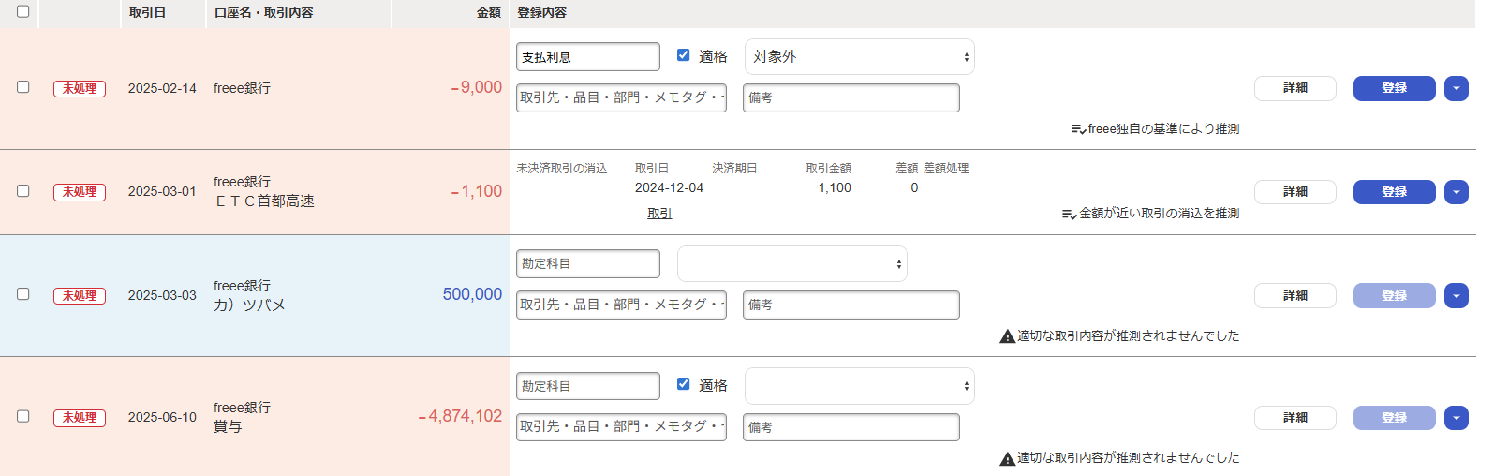Click the 未処理 badge on the 500,000 row
Viewport: 1494px width, 476px height.
point(80,296)
